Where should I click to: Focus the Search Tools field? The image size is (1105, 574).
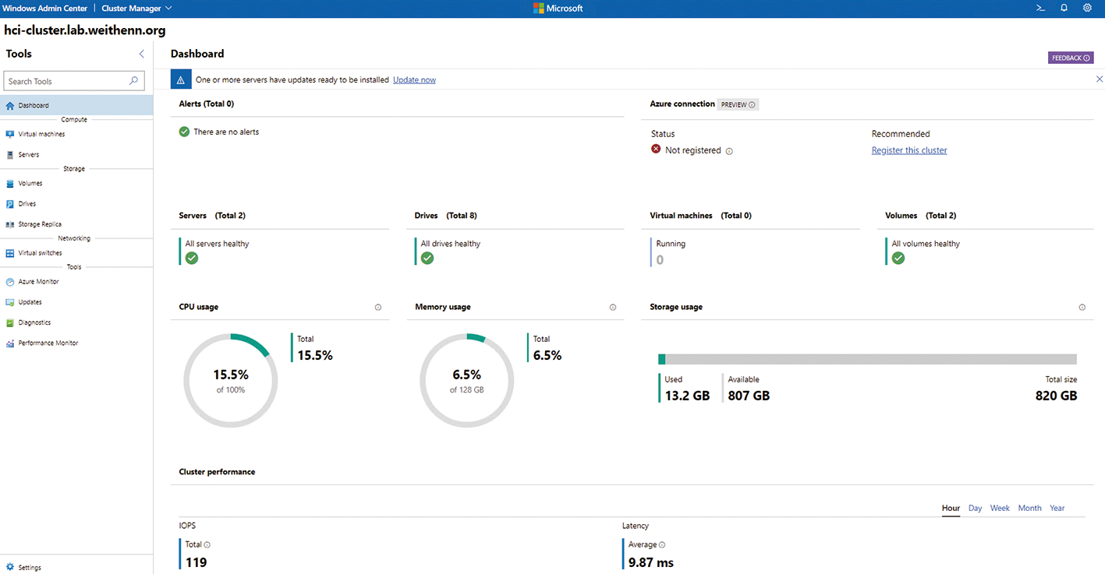tap(74, 81)
